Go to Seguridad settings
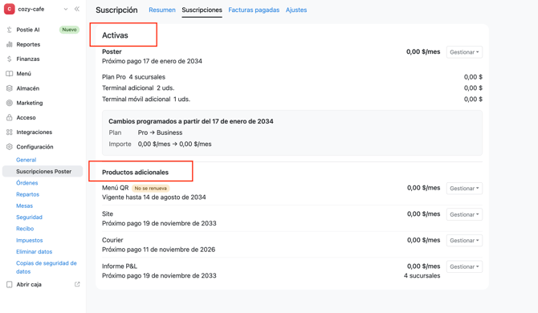 pos(29,217)
